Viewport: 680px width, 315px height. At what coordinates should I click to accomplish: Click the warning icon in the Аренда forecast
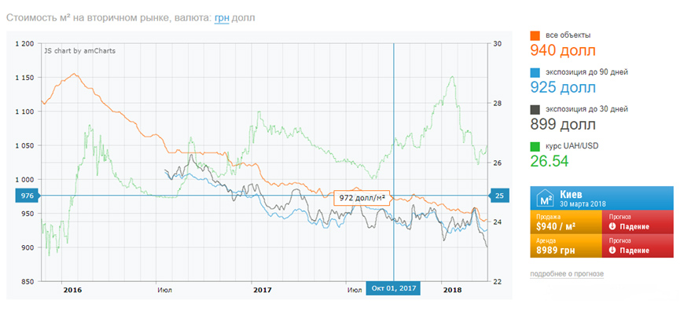pos(610,250)
